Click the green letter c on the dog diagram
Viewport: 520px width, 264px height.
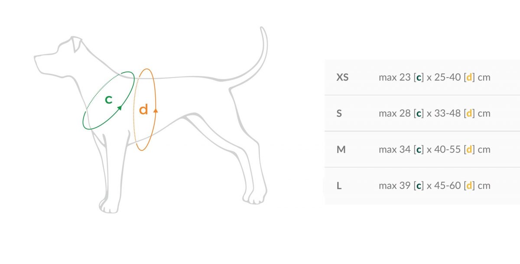109,100
